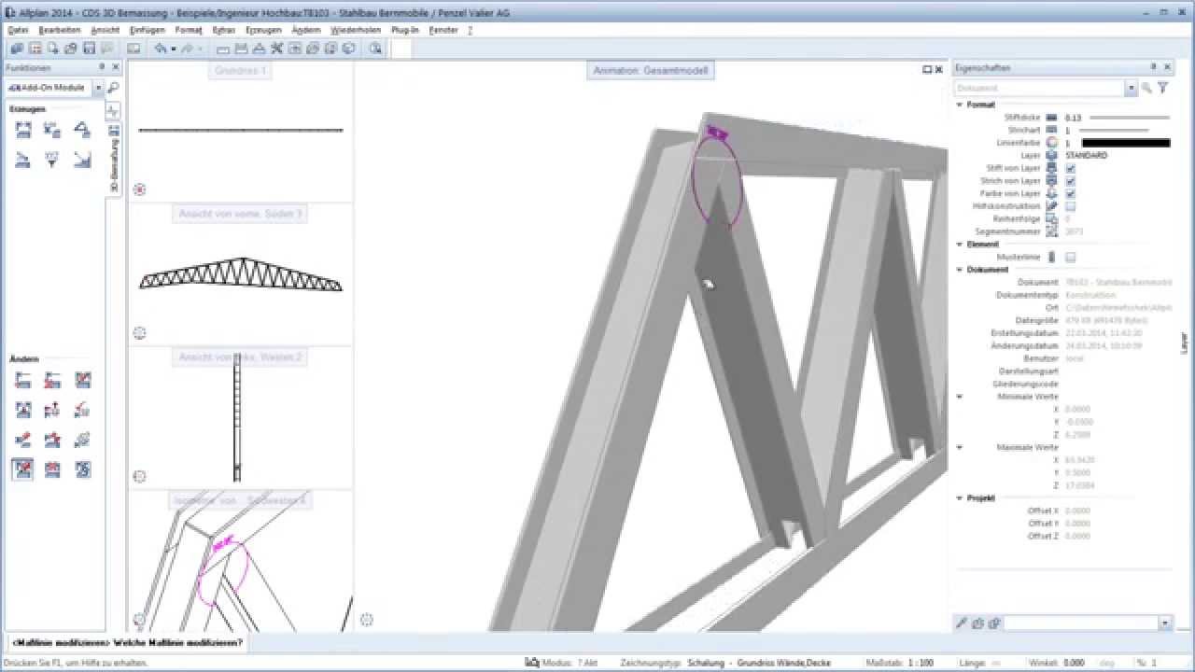Select first tool in Ändern third row
This screenshot has height=672, width=1195.
(23, 440)
